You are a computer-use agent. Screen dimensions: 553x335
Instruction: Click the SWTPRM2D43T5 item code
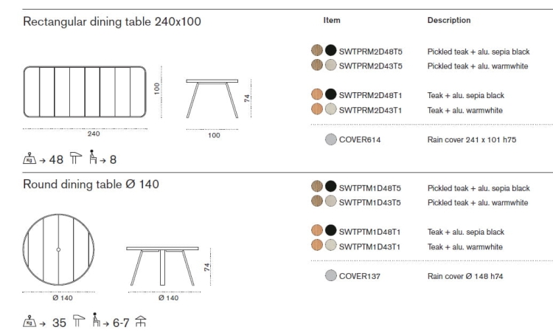[370, 66]
